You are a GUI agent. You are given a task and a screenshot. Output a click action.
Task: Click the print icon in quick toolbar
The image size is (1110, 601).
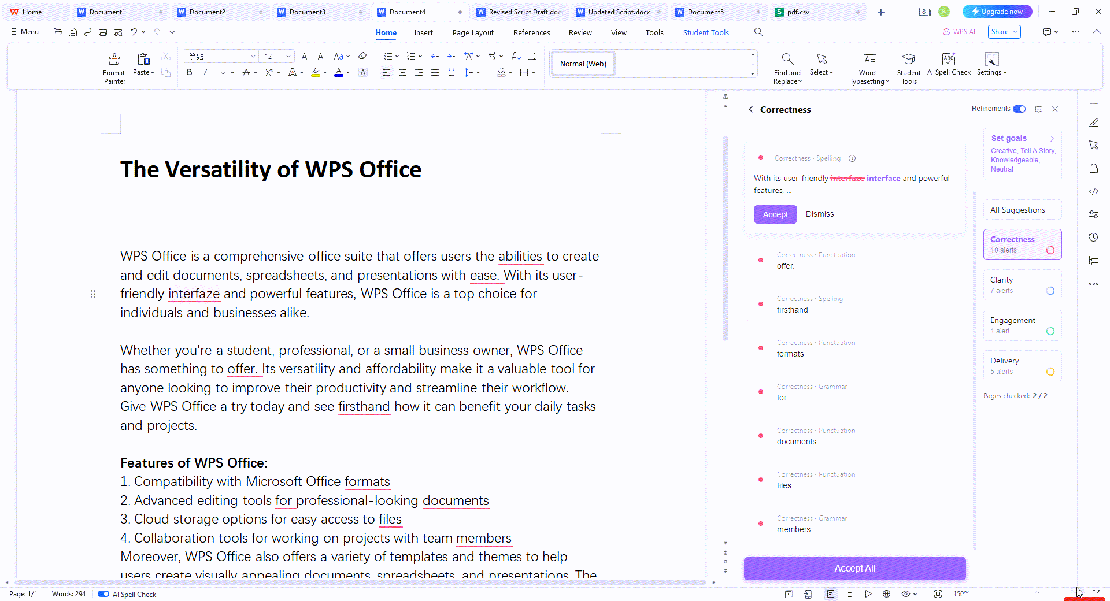coord(103,32)
